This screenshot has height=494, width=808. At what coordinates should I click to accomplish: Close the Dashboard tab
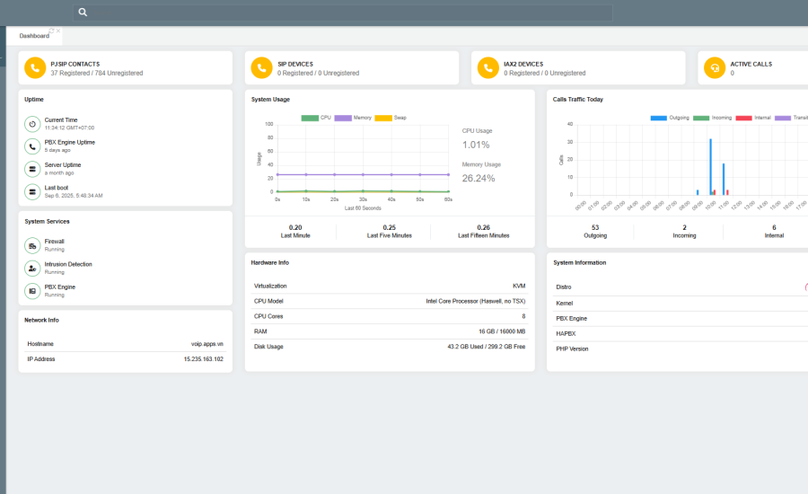[58, 31]
